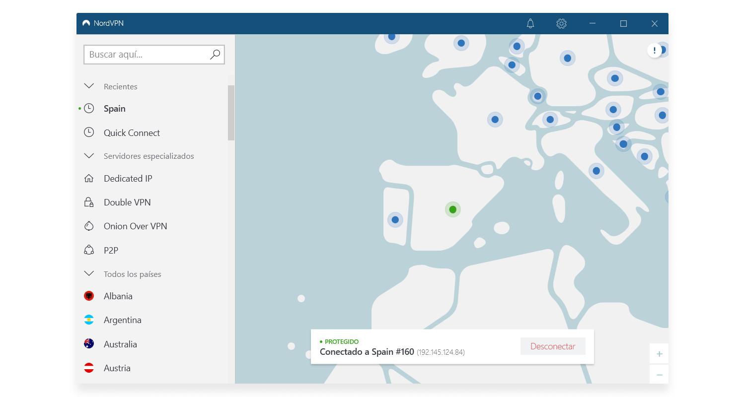Open settings via gear icon
Image resolution: width=745 pixels, height=397 pixels.
coord(561,23)
